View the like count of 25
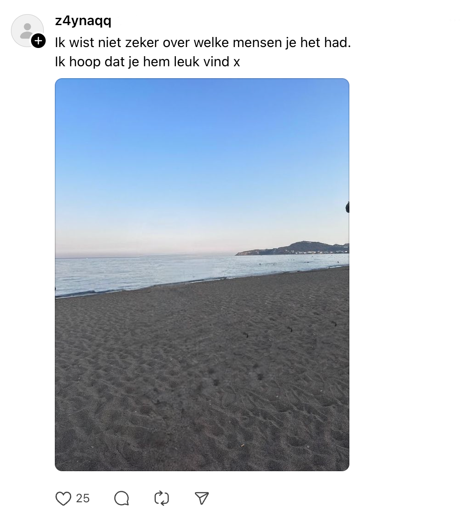The image size is (475, 521). (x=83, y=498)
